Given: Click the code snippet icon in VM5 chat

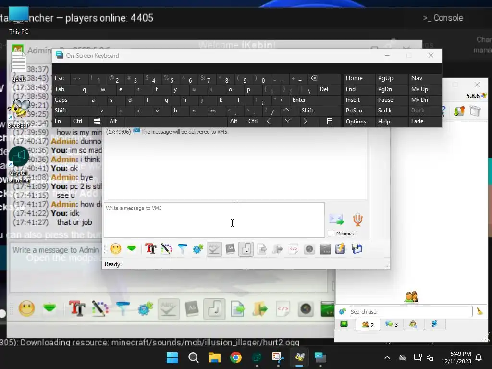Looking at the screenshot, I should (294, 249).
